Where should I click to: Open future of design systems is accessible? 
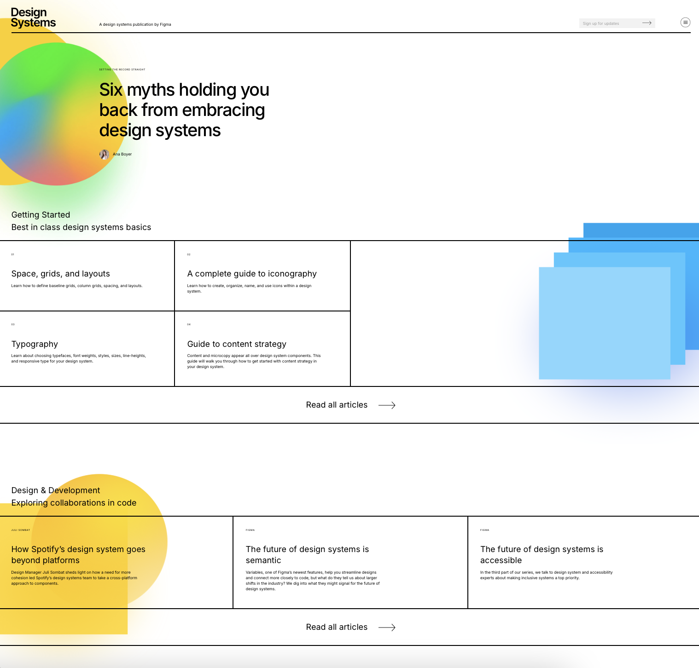tap(542, 555)
